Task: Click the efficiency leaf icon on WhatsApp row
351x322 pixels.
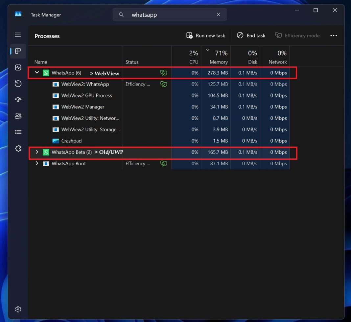Action: 164,72
